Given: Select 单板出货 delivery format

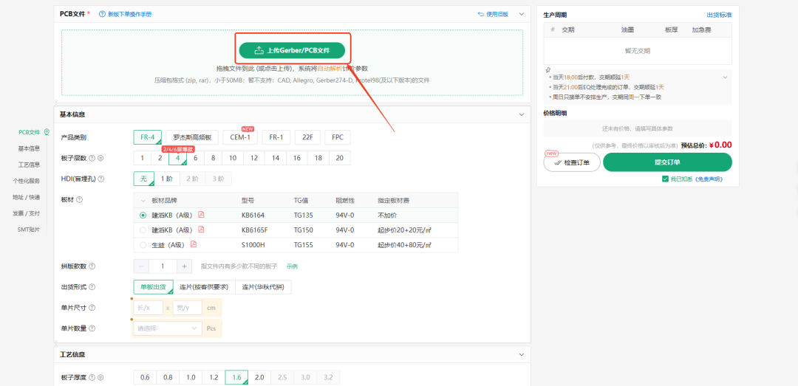Looking at the screenshot, I should tap(153, 287).
